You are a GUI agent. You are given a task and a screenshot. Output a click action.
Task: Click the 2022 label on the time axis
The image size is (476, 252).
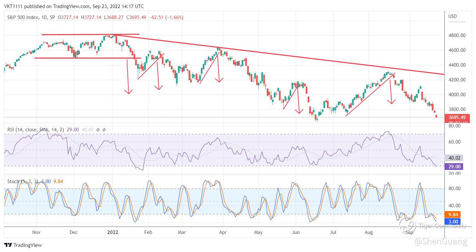(113, 232)
